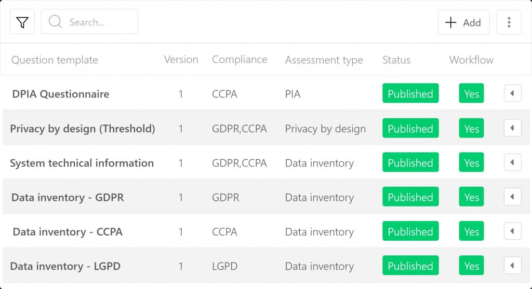This screenshot has height=289, width=532.
Task: Select version 1 cell of Data inventory - LGPD
Action: [x=181, y=266]
